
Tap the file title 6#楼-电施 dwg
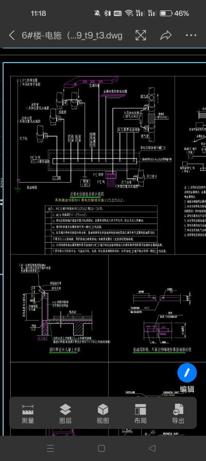pyautogui.click(x=72, y=36)
